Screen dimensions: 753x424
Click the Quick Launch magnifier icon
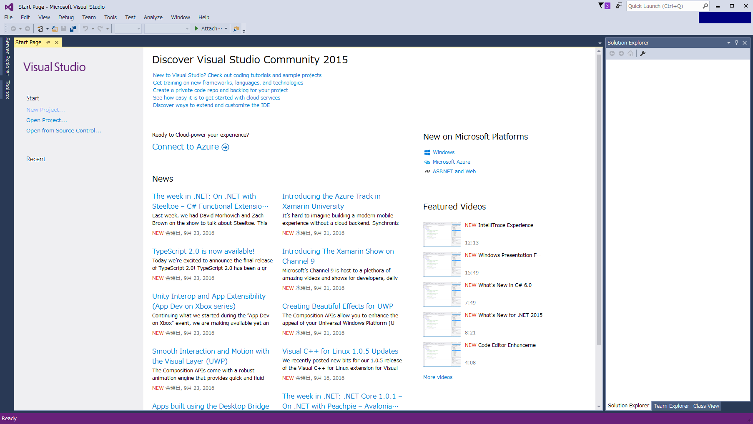tap(705, 6)
